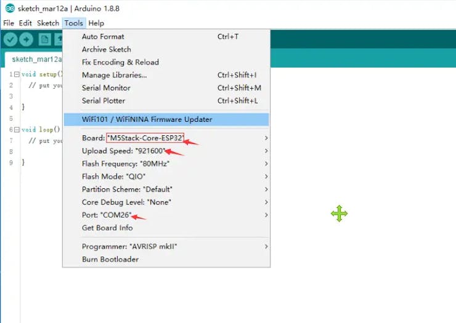Select the sketch_mar12a editor tab
456x323 pixels.
tap(34, 59)
